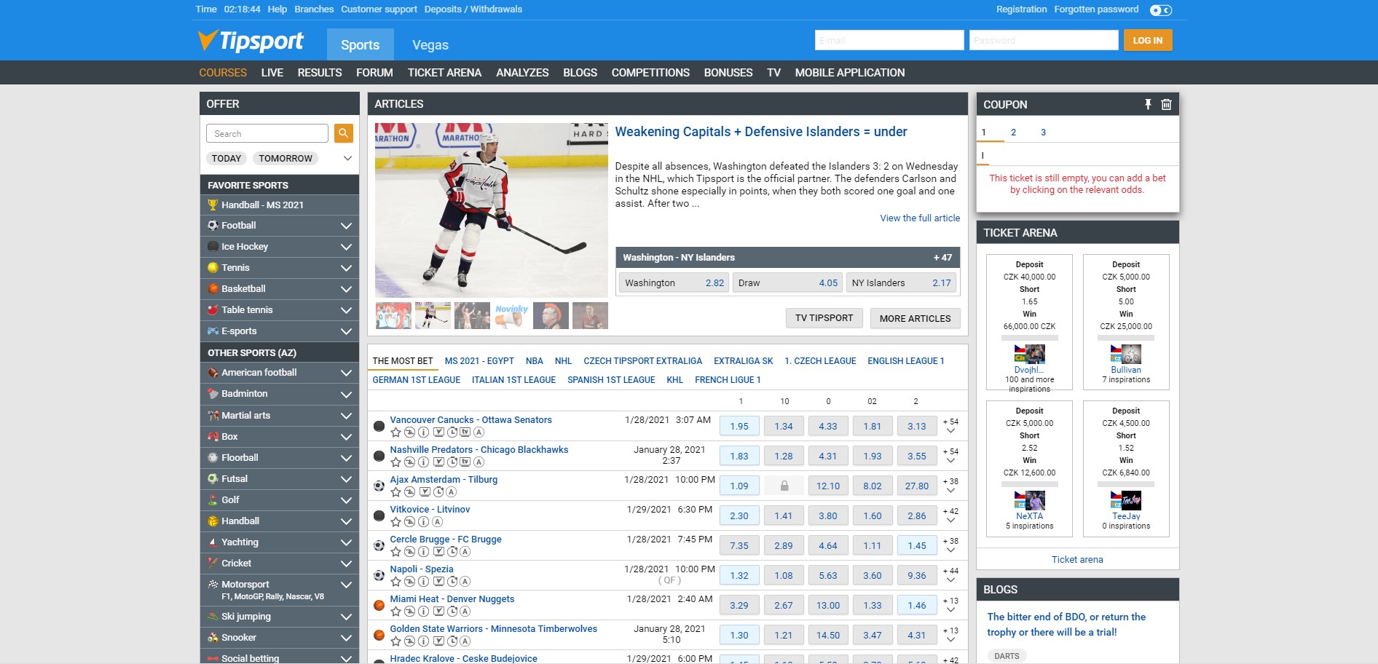The height and width of the screenshot is (664, 1378).
Task: Click the MORE ARTICLES button
Action: 915,318
